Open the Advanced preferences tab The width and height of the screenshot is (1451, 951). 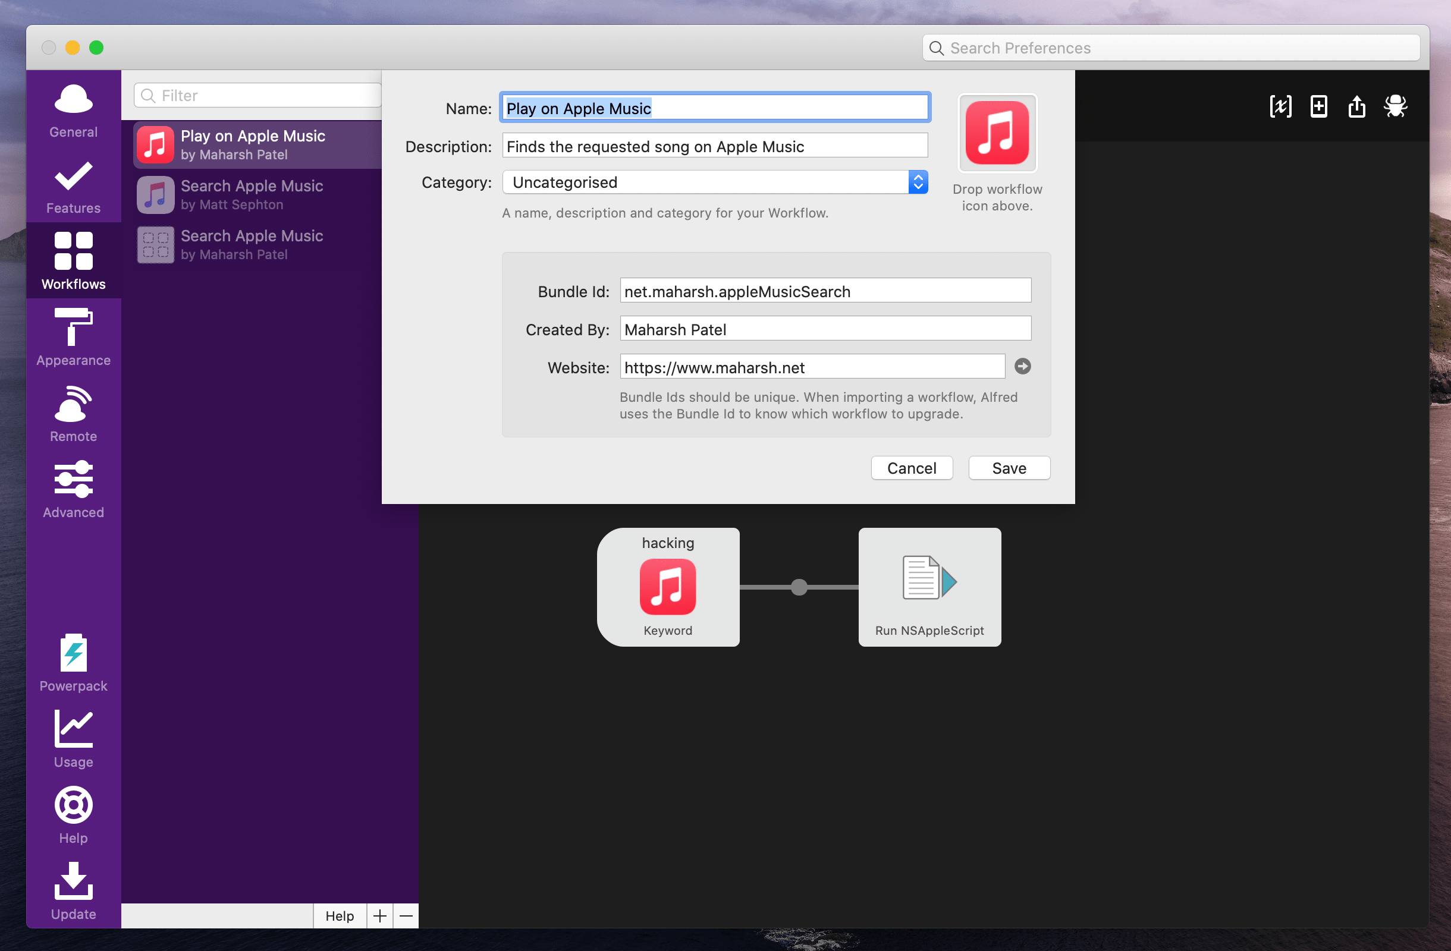[73, 489]
